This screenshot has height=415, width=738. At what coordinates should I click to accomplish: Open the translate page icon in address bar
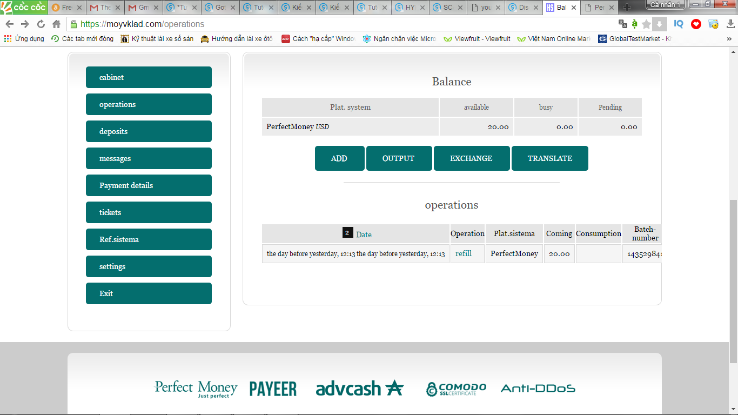coord(623,24)
